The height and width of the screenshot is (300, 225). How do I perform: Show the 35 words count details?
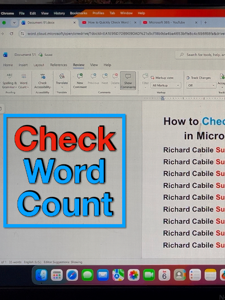[15, 262]
